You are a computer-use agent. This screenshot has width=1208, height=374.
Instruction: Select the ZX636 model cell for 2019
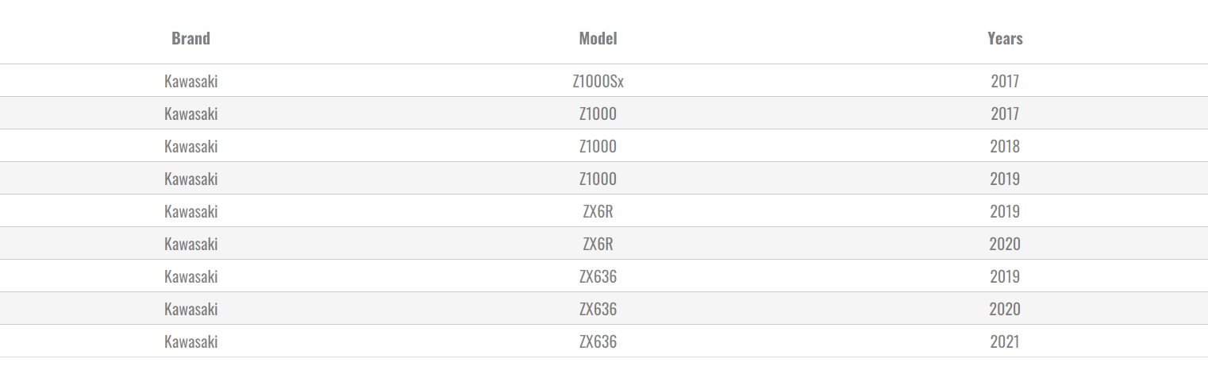(598, 276)
